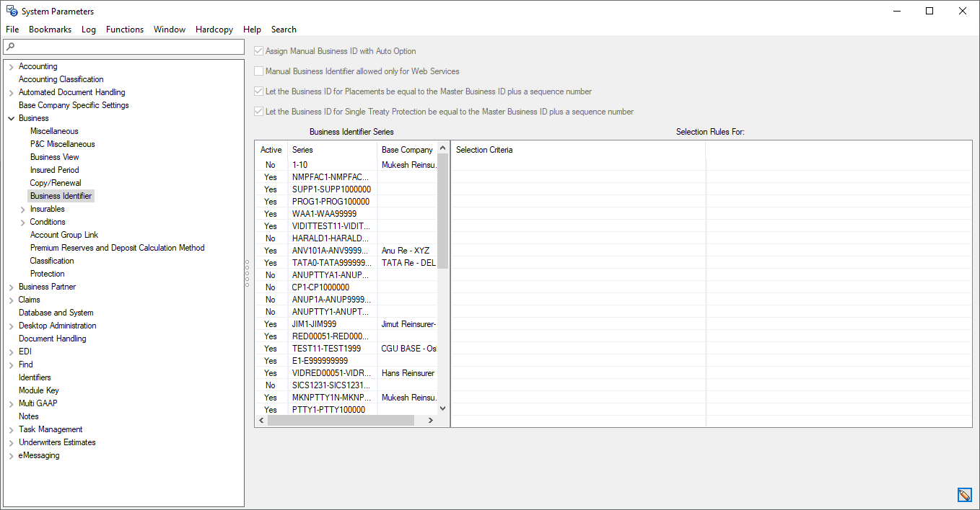Enable Manual Business Identifier allowed only for Web Services
Viewport: 980px width, 510px height.
tap(258, 71)
